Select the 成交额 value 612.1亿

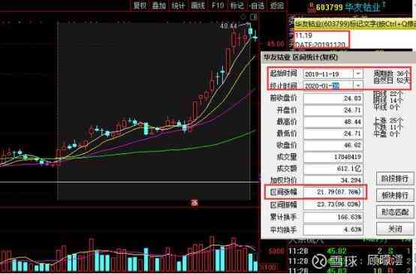pos(333,168)
